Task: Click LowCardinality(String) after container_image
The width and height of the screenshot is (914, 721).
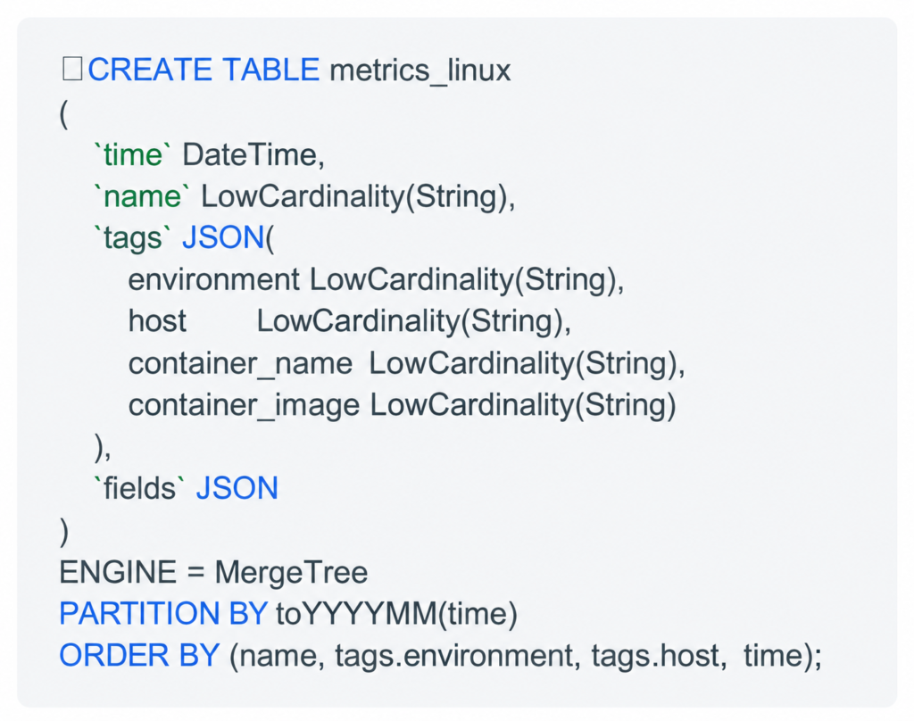Action: [523, 406]
